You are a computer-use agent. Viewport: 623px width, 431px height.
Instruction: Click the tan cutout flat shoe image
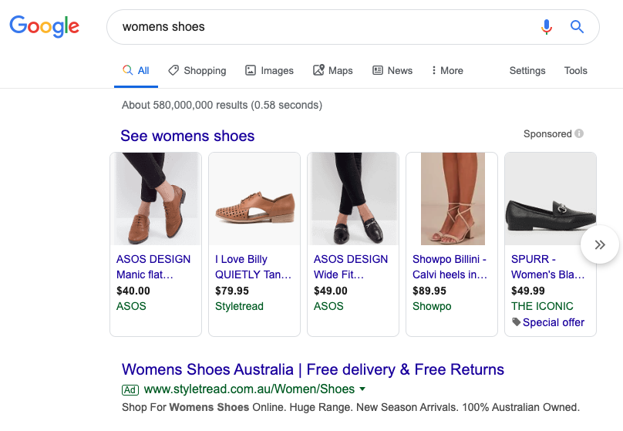(x=254, y=199)
